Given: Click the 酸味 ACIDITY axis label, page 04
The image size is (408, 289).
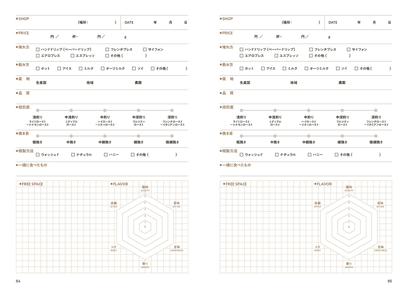Looking at the screenshot, I should coord(145,189).
